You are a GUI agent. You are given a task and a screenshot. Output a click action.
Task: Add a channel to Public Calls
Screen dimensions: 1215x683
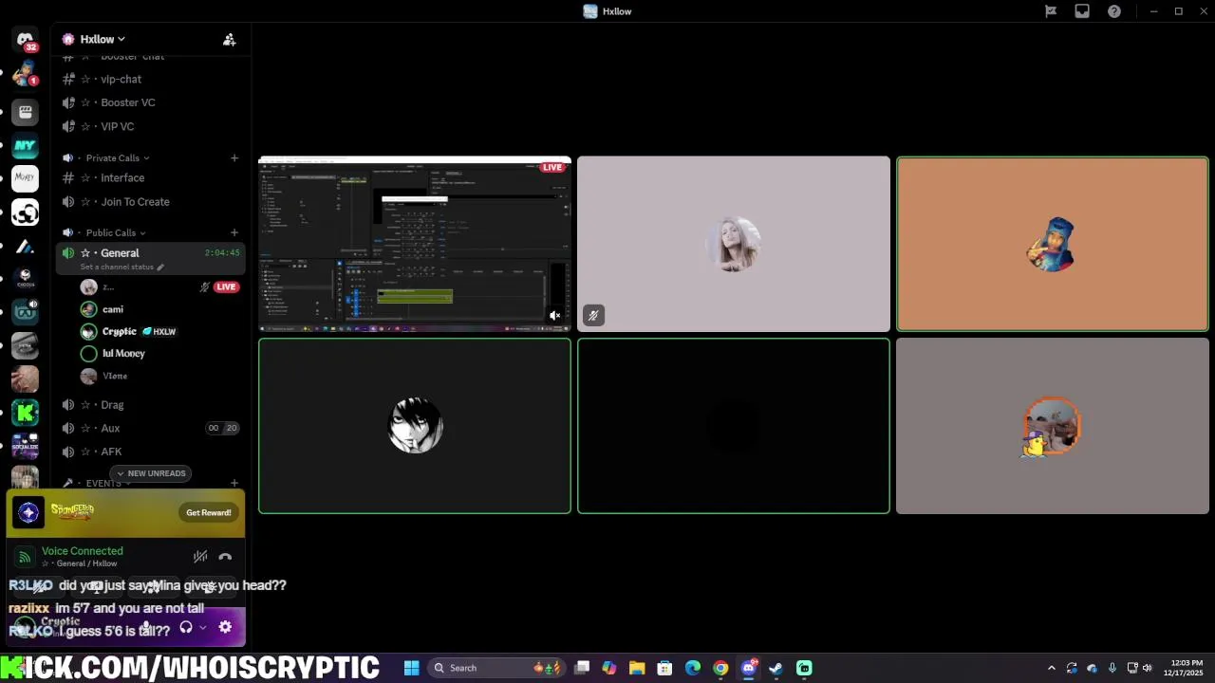pyautogui.click(x=234, y=232)
